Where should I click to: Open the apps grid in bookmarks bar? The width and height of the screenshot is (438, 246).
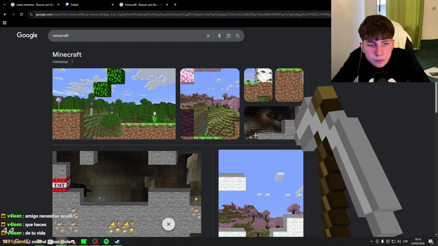coord(4,23)
